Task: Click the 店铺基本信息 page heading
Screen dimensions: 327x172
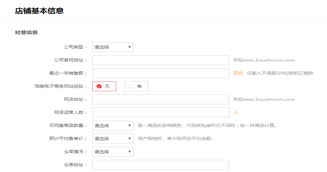Action: tap(39, 11)
